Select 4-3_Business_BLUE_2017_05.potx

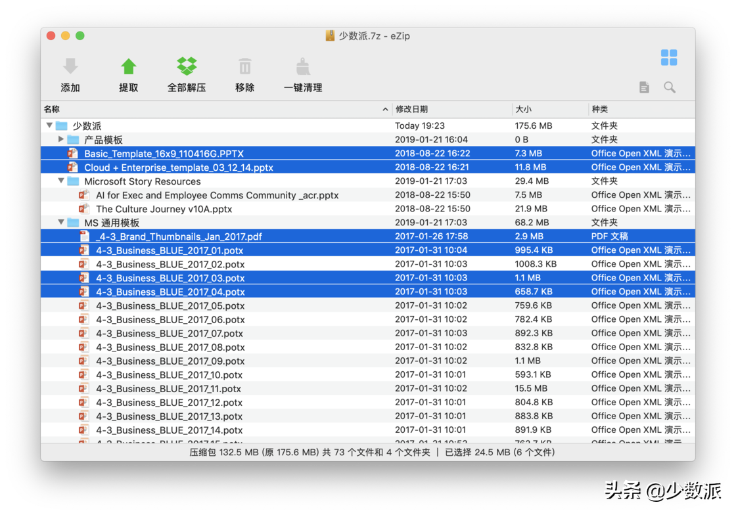coord(168,305)
